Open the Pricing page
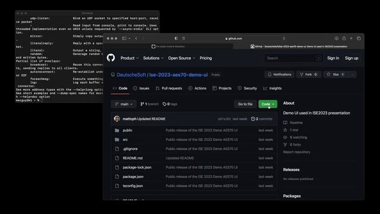Viewport: 380px width, 214px height. tap(206, 58)
